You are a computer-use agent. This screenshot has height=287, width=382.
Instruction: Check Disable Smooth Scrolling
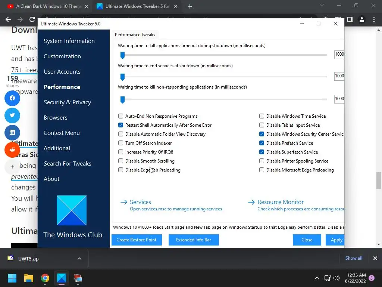(120, 161)
